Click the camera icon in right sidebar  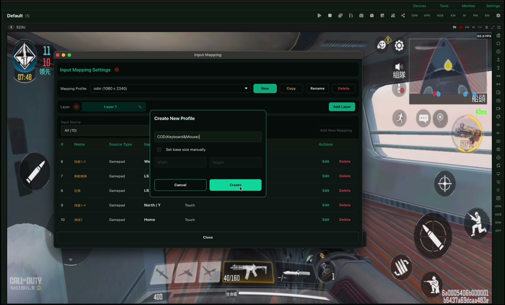[x=498, y=101]
